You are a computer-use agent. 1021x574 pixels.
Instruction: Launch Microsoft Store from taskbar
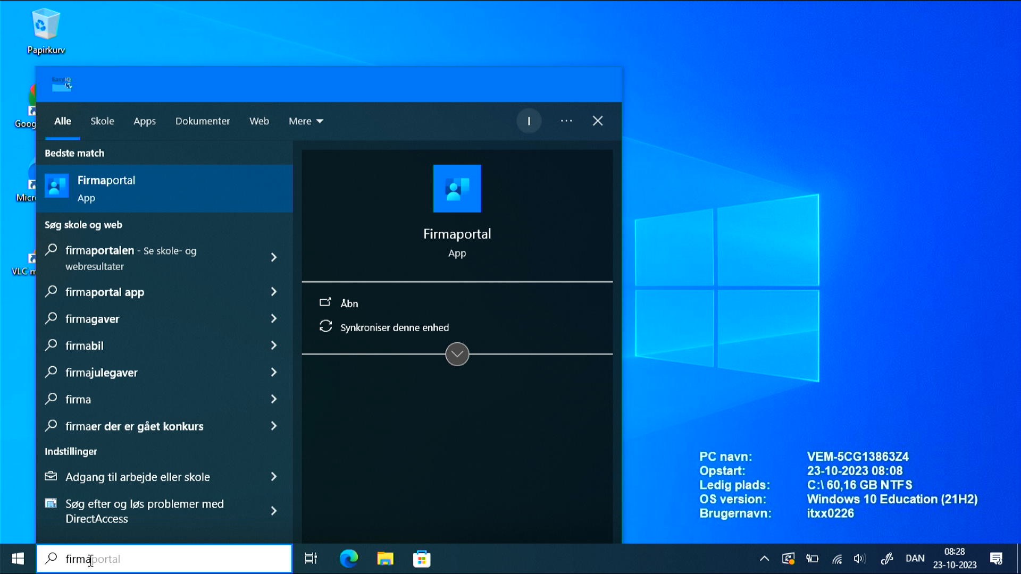click(x=422, y=559)
